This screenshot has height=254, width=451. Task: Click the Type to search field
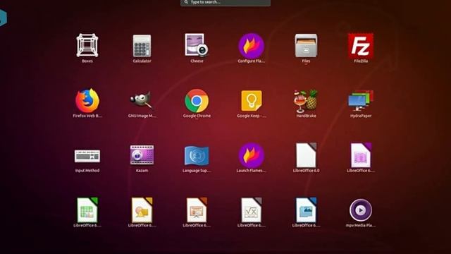click(225, 2)
